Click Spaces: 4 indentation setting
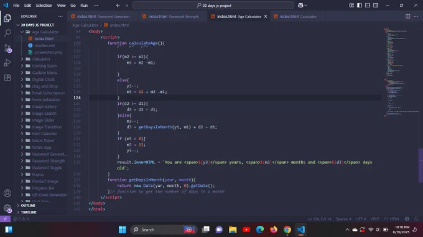This screenshot has height=237, width=423. 343,219
